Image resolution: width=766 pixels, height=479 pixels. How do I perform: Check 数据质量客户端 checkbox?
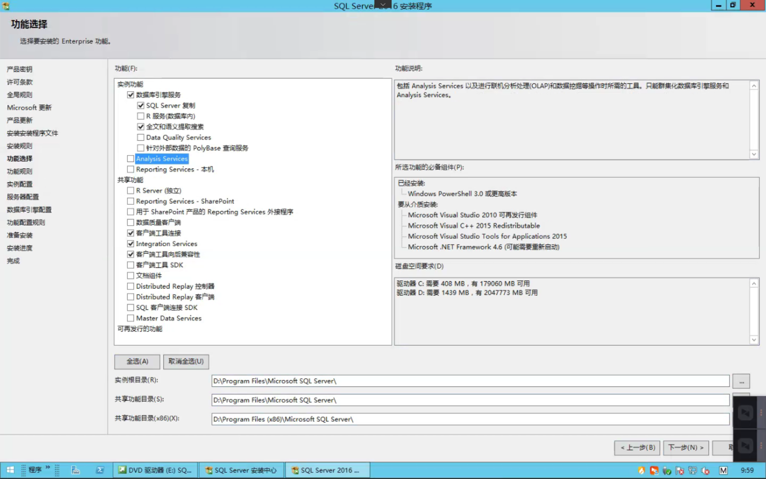click(131, 222)
